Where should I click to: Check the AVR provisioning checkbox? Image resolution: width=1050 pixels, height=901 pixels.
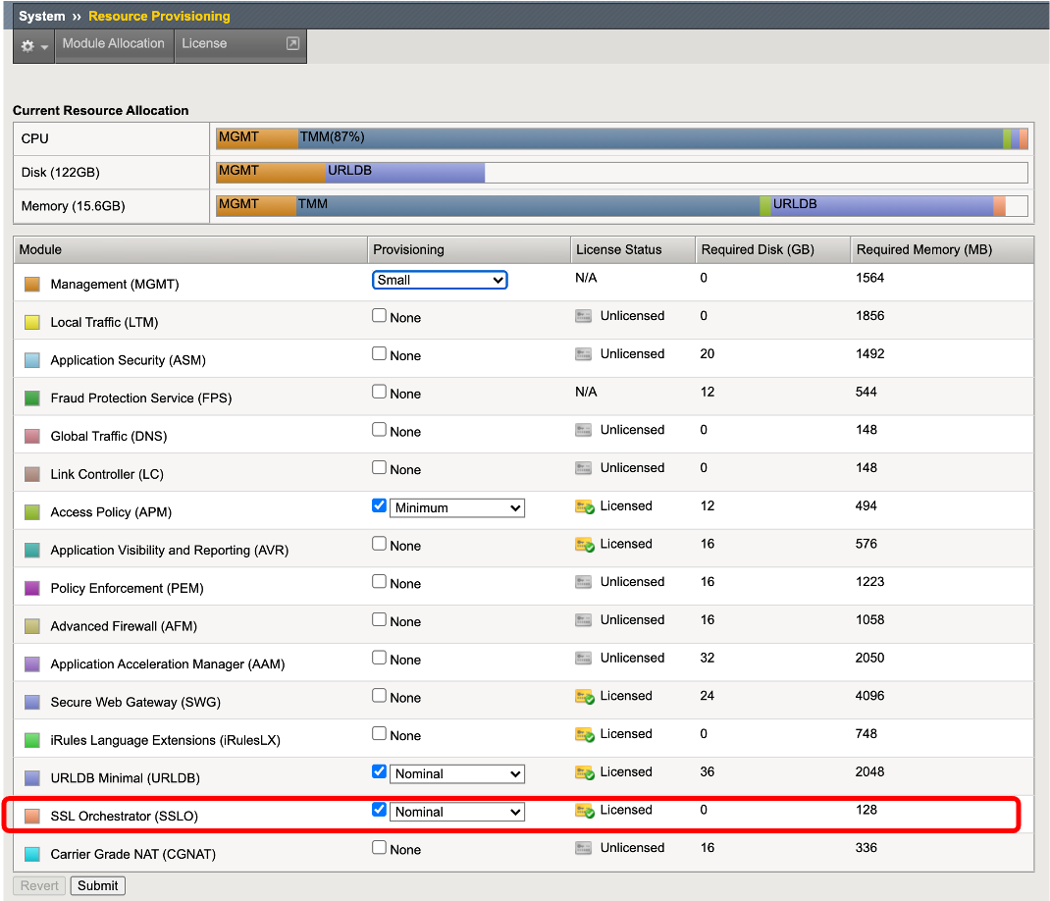pos(379,544)
